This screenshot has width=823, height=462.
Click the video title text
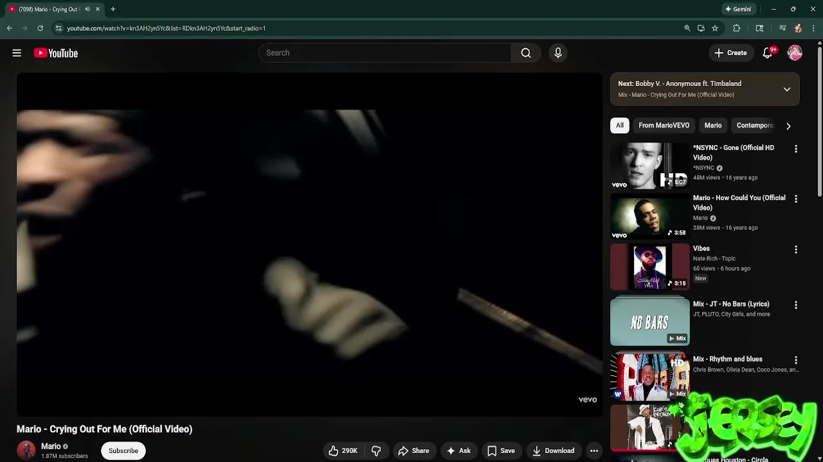(x=104, y=429)
